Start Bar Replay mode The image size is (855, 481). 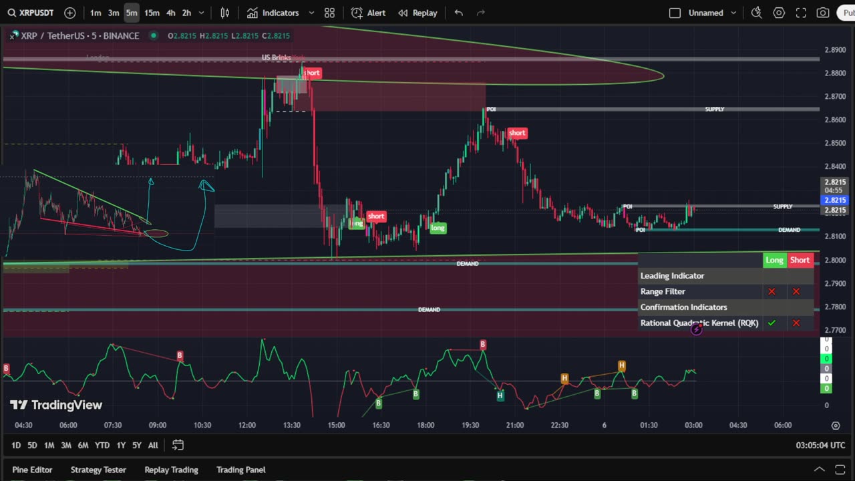click(417, 13)
